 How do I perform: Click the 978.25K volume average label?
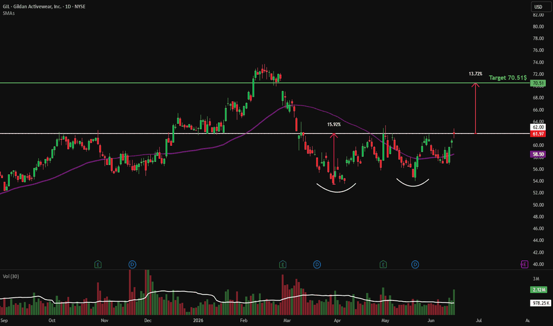coord(541,303)
